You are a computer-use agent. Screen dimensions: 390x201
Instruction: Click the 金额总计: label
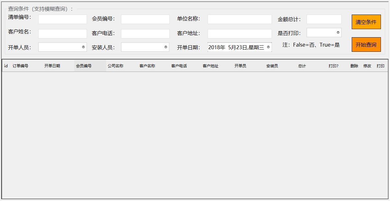[289, 19]
